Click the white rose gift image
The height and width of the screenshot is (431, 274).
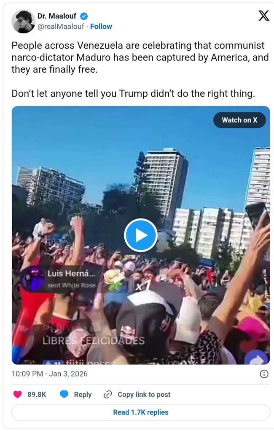pos(113,279)
